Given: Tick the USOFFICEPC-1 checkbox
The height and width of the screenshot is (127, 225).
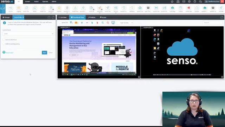Looking at the screenshot, I should pos(59,28).
